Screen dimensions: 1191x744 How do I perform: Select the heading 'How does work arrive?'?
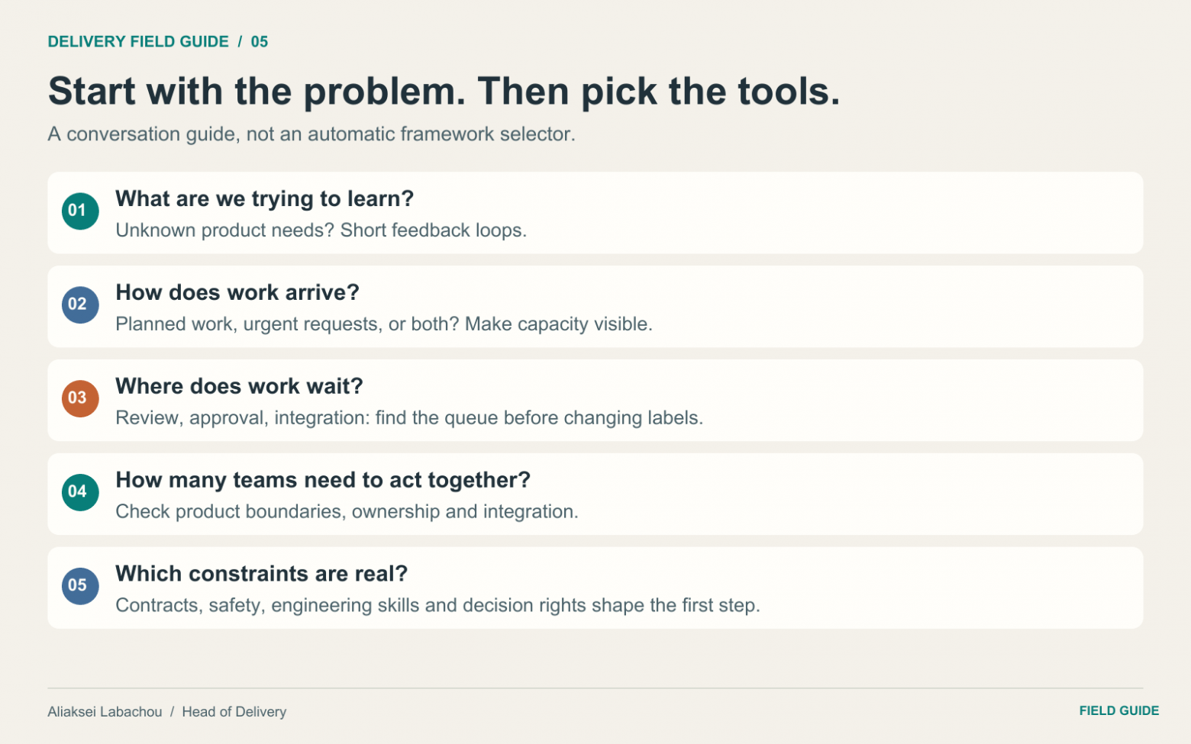pos(237,293)
